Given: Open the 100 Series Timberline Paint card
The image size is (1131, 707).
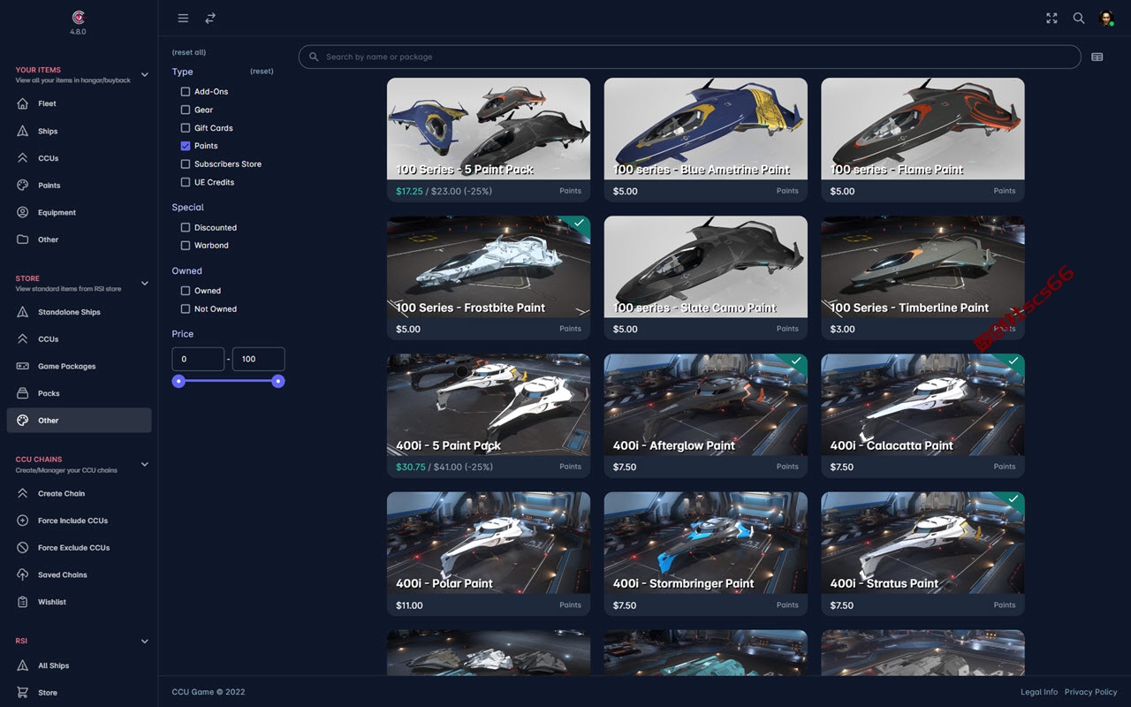Looking at the screenshot, I should (923, 277).
